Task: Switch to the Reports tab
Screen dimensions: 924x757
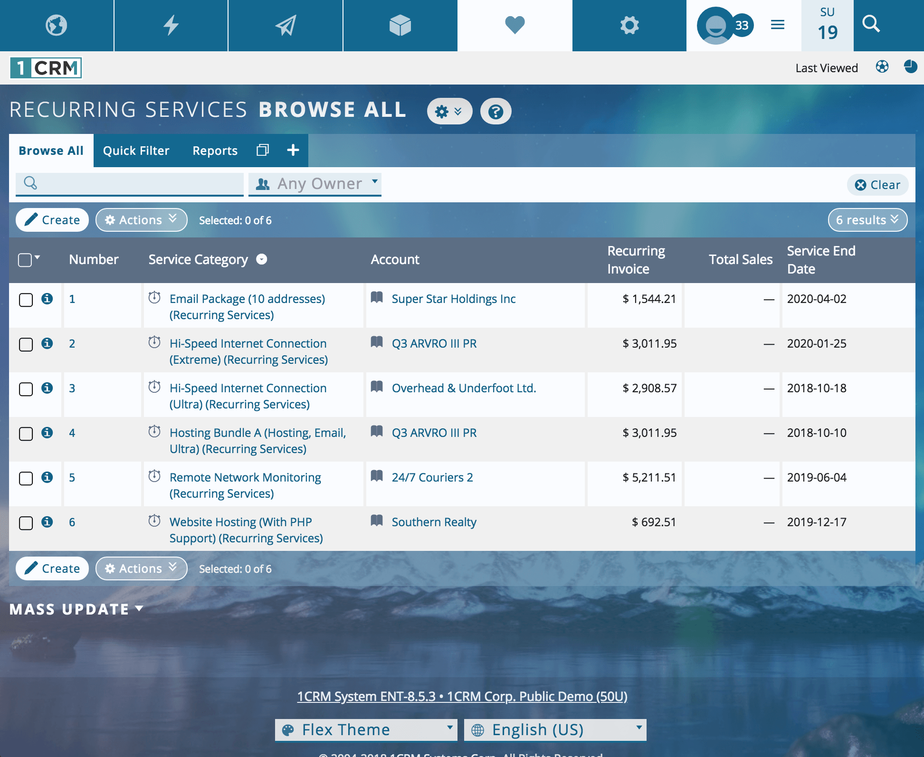Action: pyautogui.click(x=215, y=151)
